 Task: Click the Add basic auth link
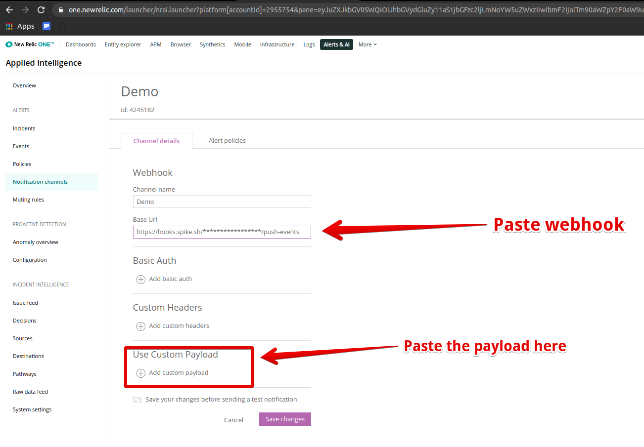(171, 279)
